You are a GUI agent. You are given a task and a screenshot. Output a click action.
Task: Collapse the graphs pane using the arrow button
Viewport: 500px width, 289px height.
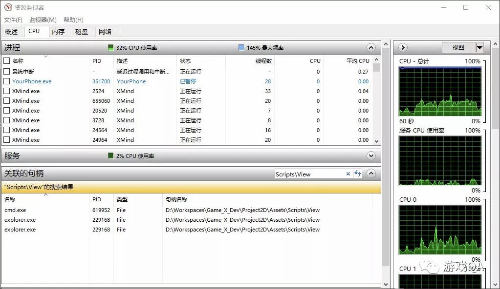point(403,48)
